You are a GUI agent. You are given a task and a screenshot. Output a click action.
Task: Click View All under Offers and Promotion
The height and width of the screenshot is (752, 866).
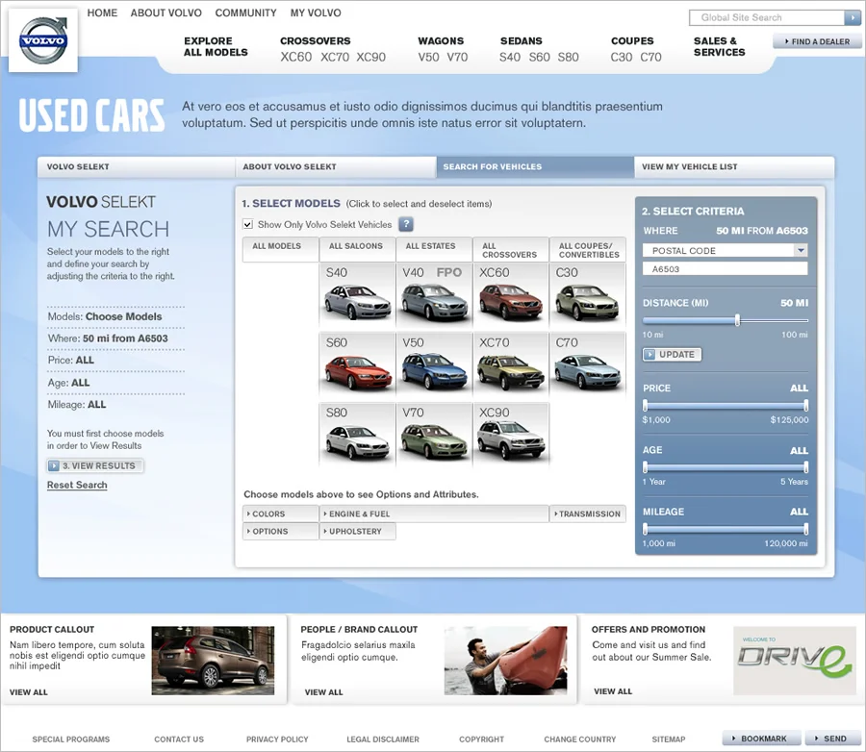[613, 691]
